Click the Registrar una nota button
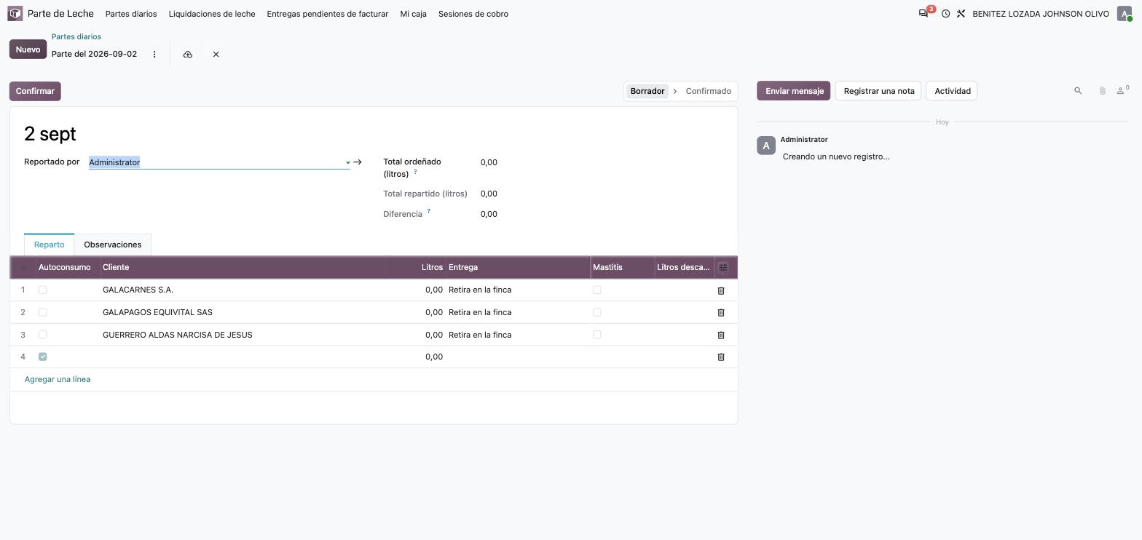The width and height of the screenshot is (1142, 540). [x=879, y=91]
